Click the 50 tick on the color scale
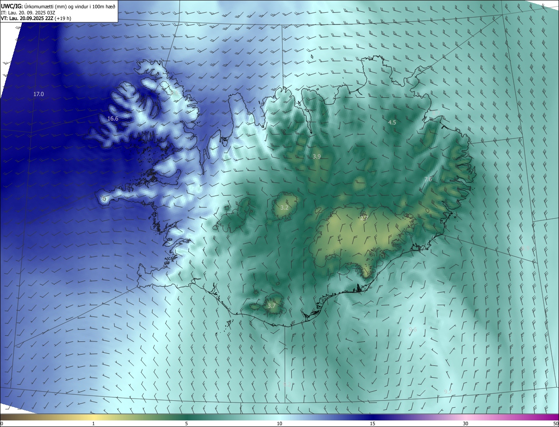 [x=556, y=424]
